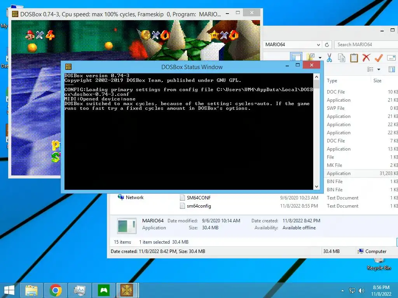
Task: Click the star counter in game
Action: [223, 35]
